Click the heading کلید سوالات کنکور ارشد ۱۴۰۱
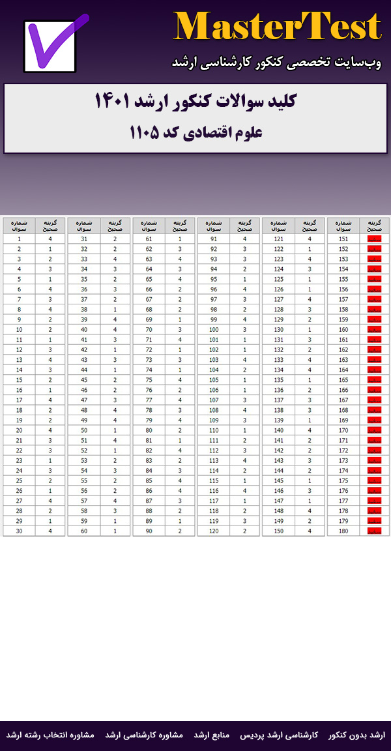 coord(195,102)
